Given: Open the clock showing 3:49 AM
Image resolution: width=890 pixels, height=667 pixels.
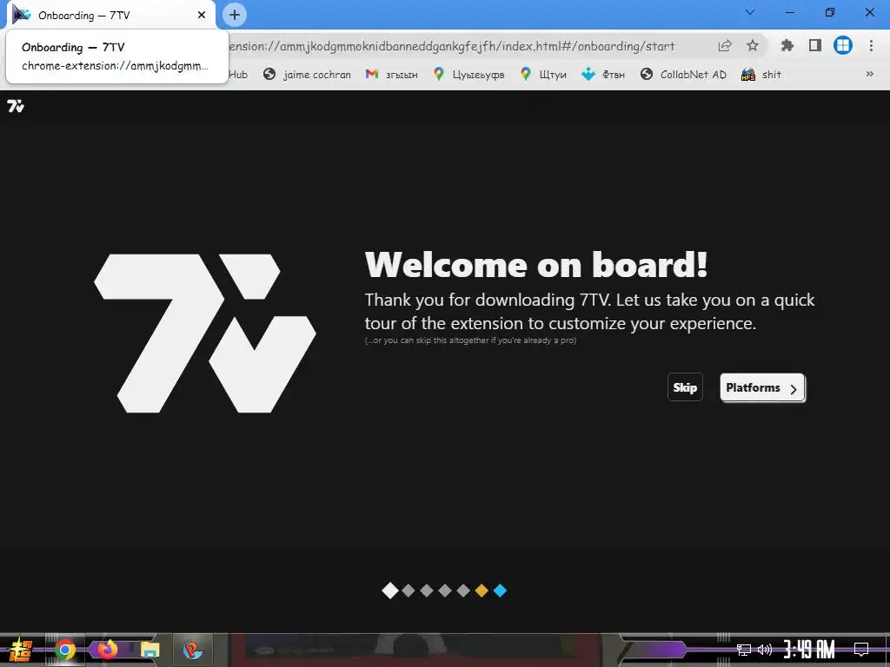Looking at the screenshot, I should (x=809, y=649).
